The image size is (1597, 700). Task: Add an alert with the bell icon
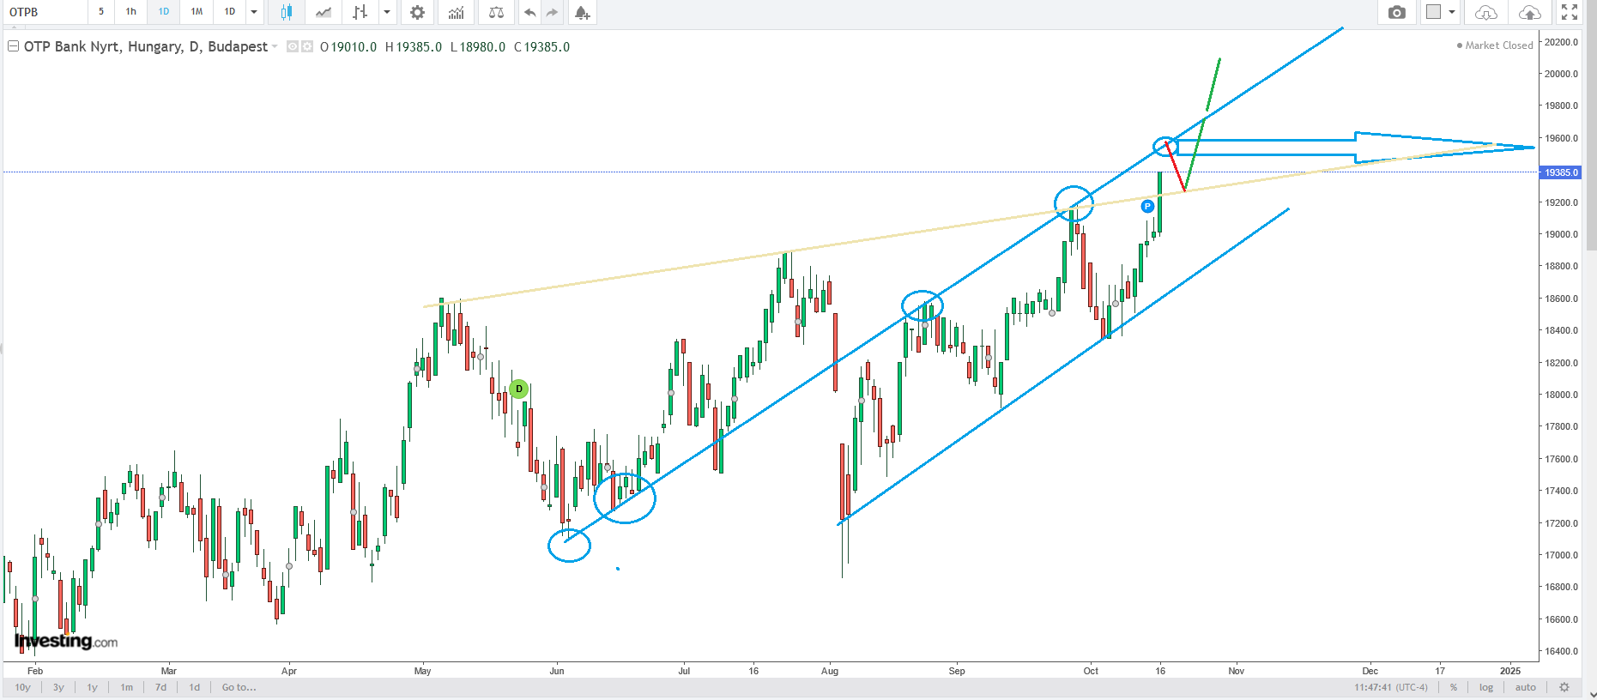point(582,12)
